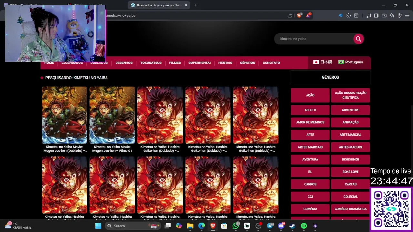The height and width of the screenshot is (232, 413).
Task: Open the Leo AI sparkle icon
Action: (x=392, y=15)
